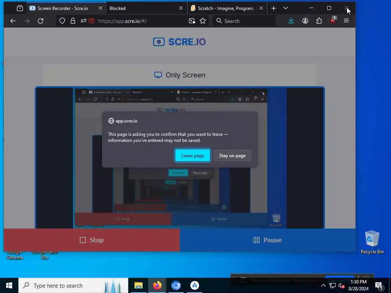Click the Firefox taskbar icon
The height and width of the screenshot is (293, 391).
point(157,285)
